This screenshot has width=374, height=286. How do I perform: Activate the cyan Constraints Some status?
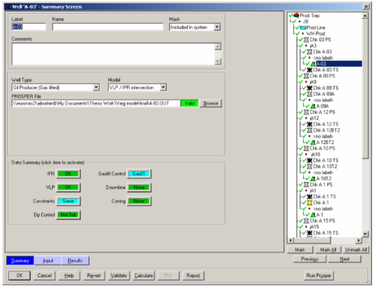click(68, 201)
